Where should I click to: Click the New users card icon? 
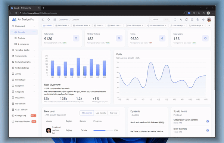point(205,38)
